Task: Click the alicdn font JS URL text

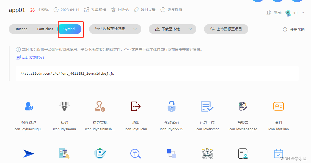Action: coord(67,74)
